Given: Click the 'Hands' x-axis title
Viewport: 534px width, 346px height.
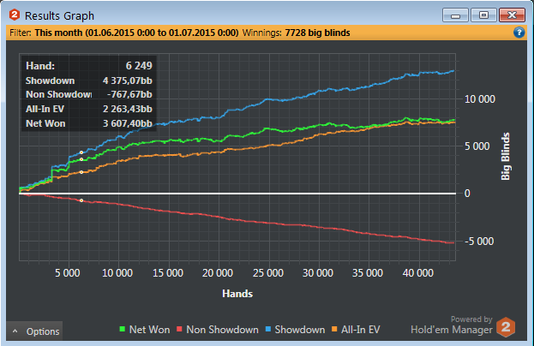Looking at the screenshot, I should point(237,294).
